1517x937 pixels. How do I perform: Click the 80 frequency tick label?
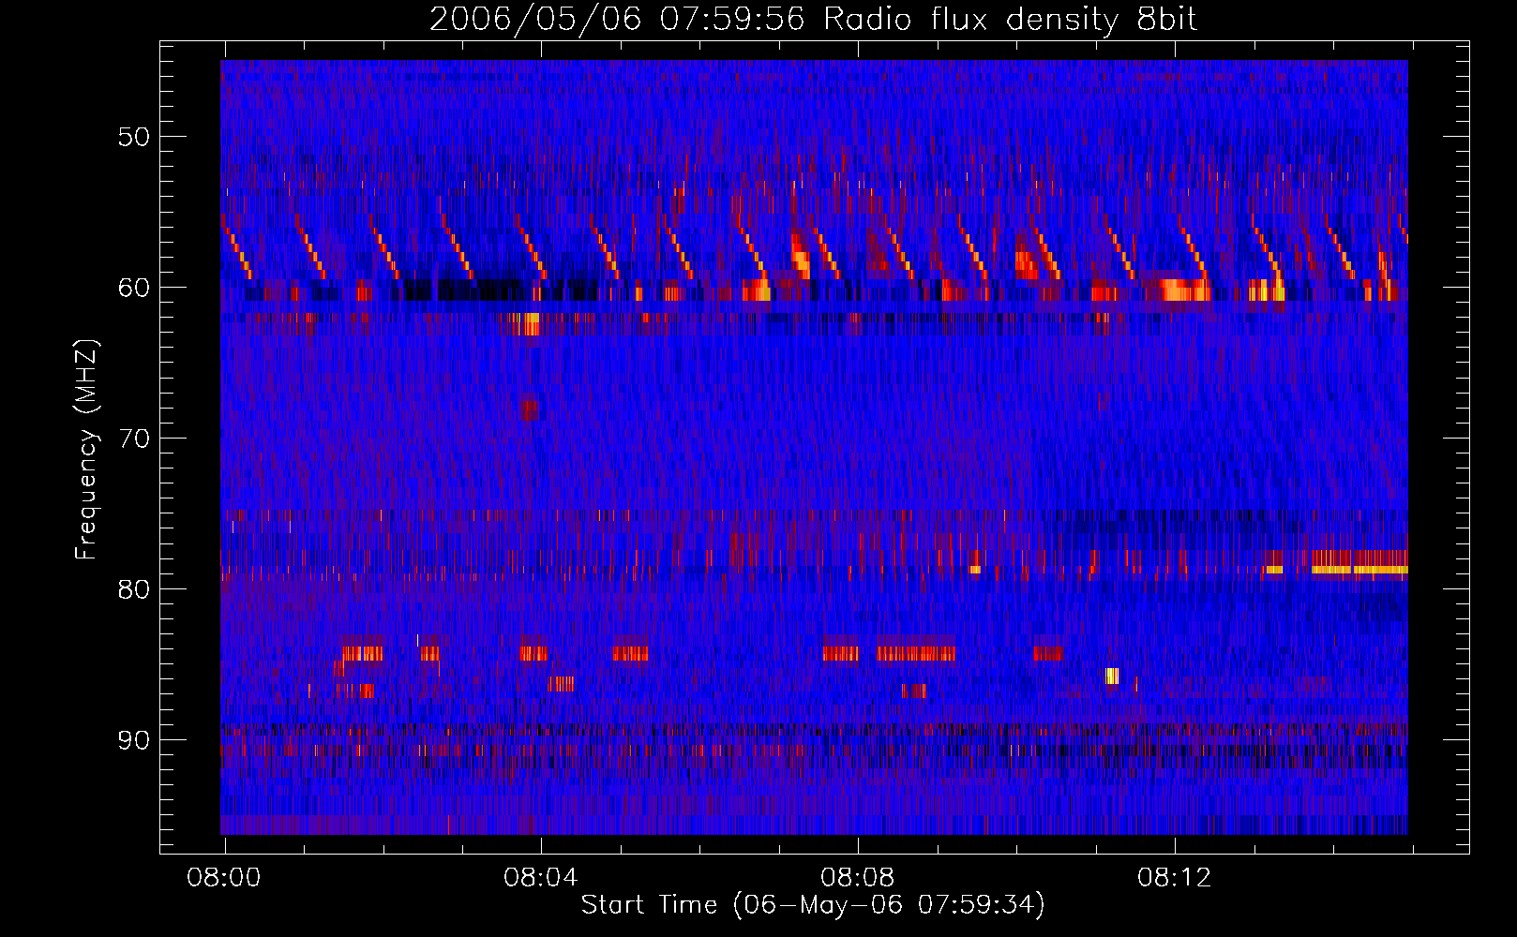pyautogui.click(x=133, y=588)
